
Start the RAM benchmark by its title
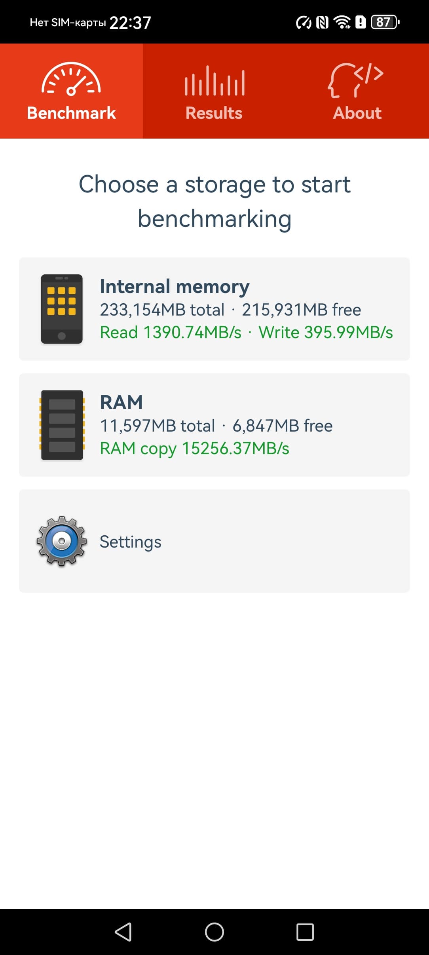tap(121, 402)
